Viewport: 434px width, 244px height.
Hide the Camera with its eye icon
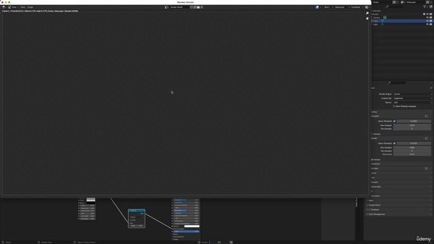[x=427, y=18]
